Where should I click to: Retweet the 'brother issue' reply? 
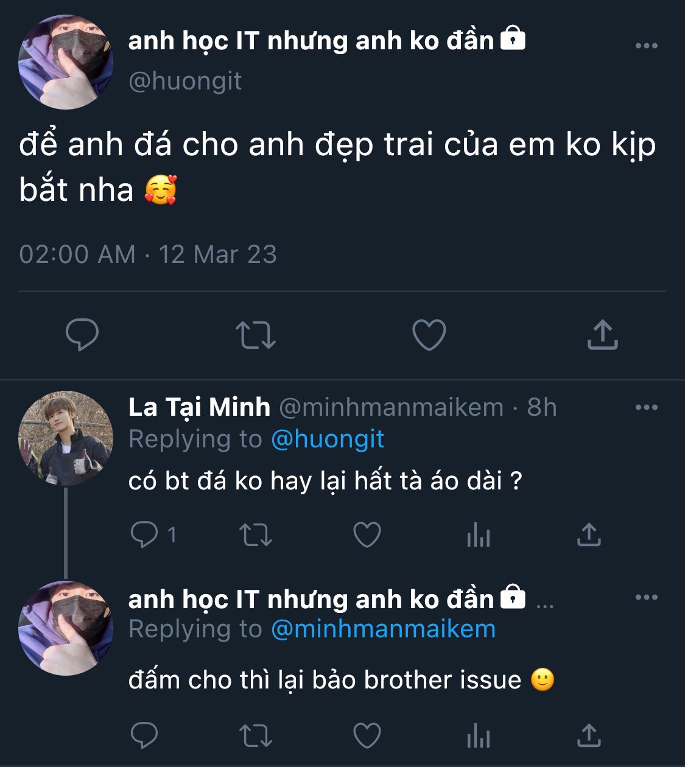256,735
